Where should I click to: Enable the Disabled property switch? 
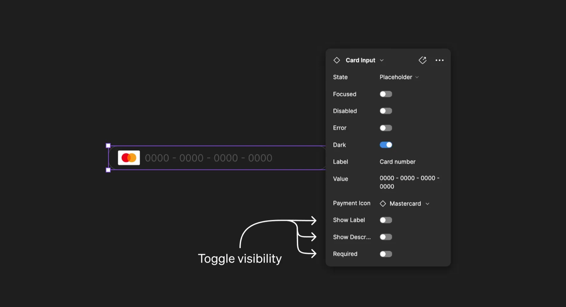[386, 111]
